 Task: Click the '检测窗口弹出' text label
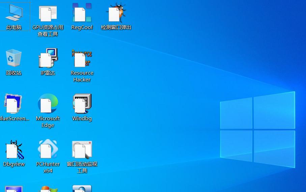pyautogui.click(x=116, y=27)
